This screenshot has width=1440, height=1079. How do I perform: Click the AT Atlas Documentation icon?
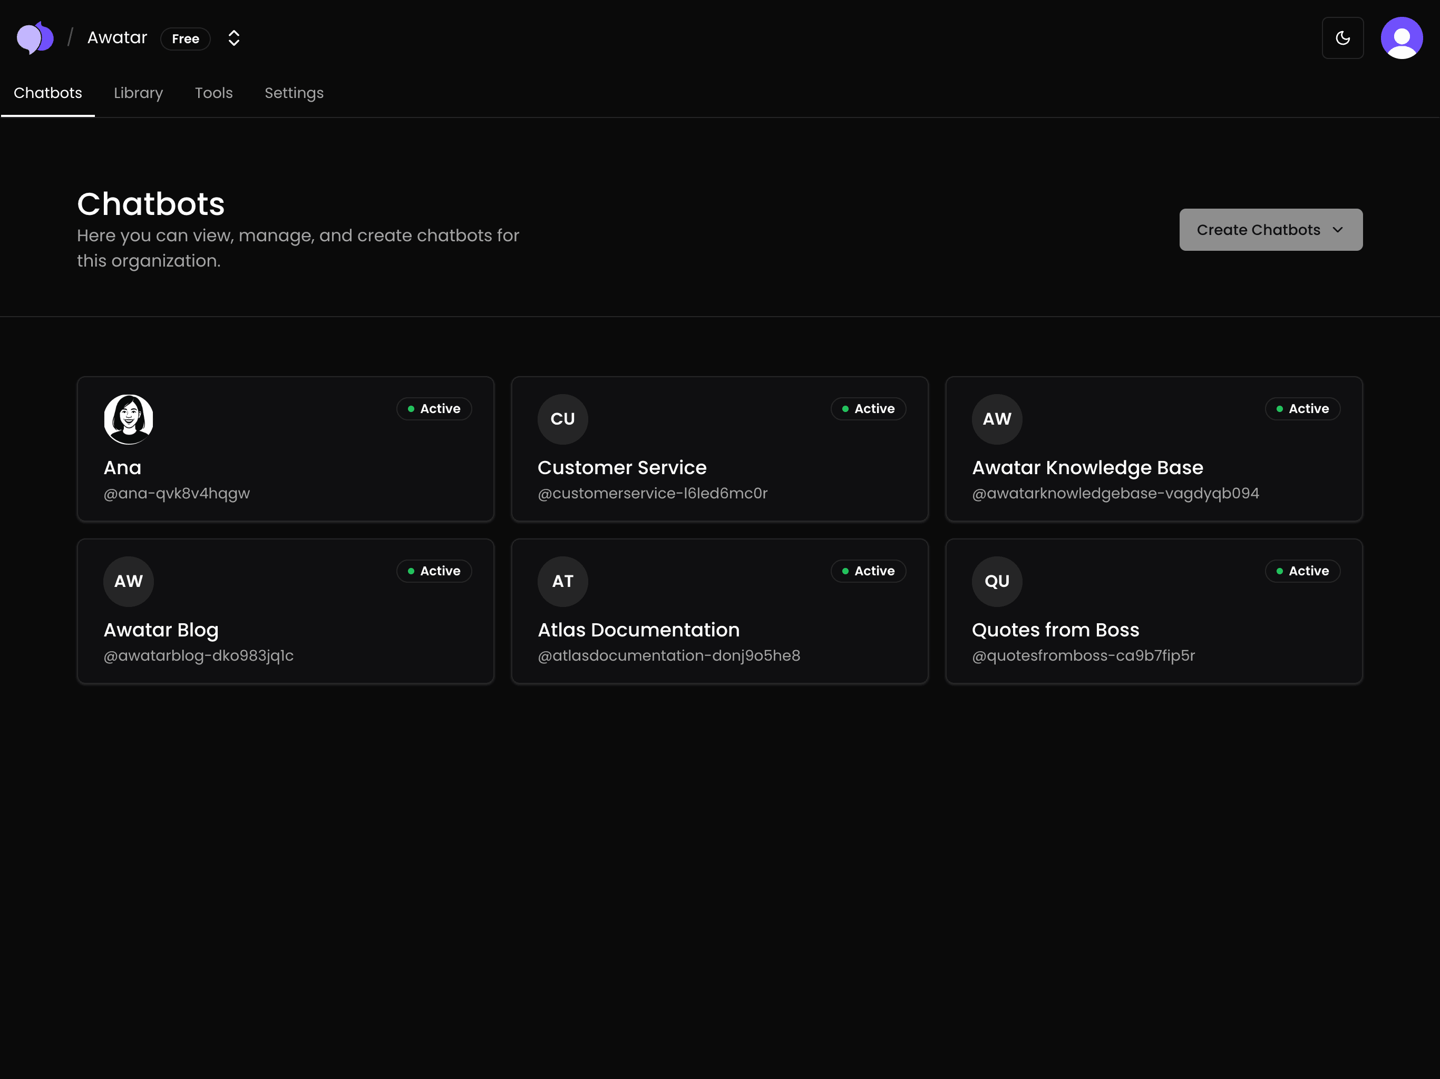pos(562,581)
